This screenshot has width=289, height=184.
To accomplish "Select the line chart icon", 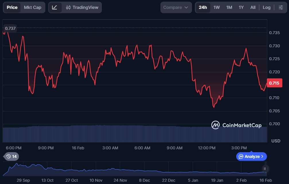I will click(x=55, y=7).
